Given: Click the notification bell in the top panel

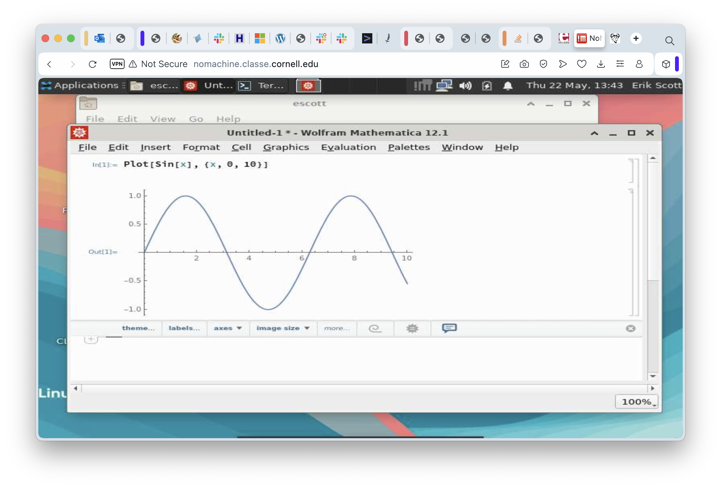Looking at the screenshot, I should click(x=508, y=86).
